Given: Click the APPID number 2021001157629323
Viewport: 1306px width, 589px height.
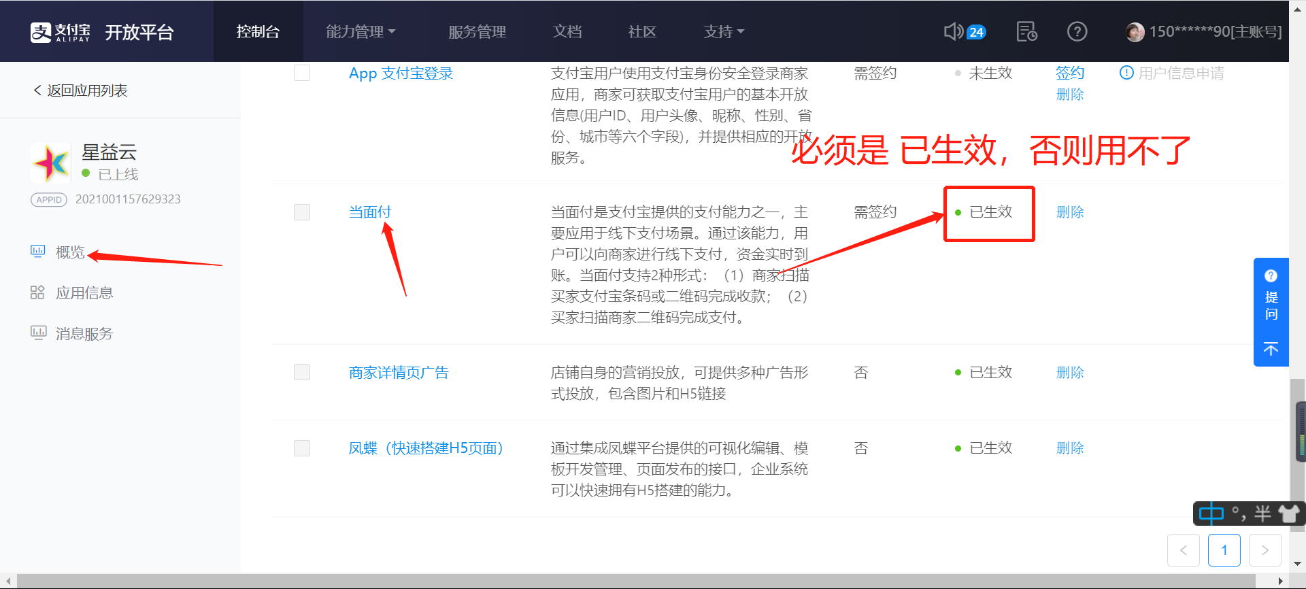Looking at the screenshot, I should [x=128, y=199].
